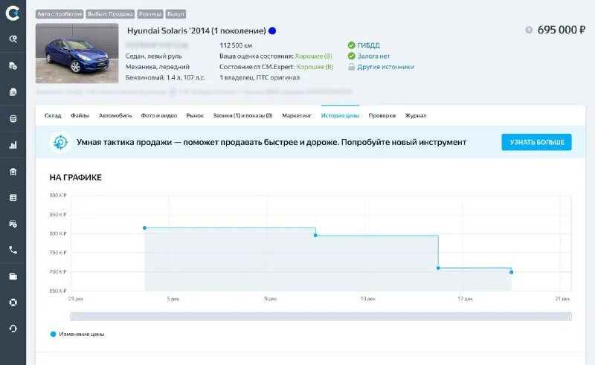Open the headset sidebar icon
595x365 pixels.
tap(13, 329)
